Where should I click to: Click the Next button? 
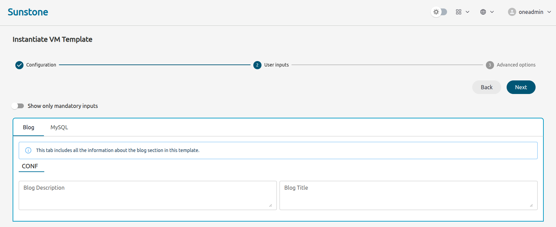[521, 87]
